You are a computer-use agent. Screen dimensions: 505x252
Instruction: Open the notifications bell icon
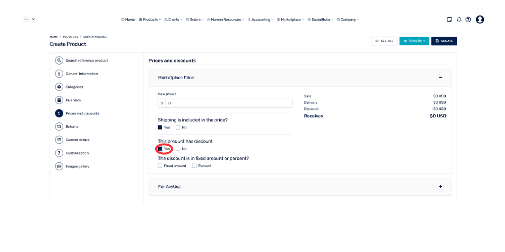click(459, 20)
